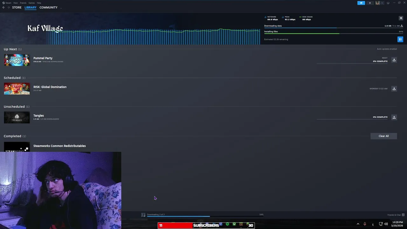The height and width of the screenshot is (229, 407).
Task: Open the View menu
Action: [15, 3]
